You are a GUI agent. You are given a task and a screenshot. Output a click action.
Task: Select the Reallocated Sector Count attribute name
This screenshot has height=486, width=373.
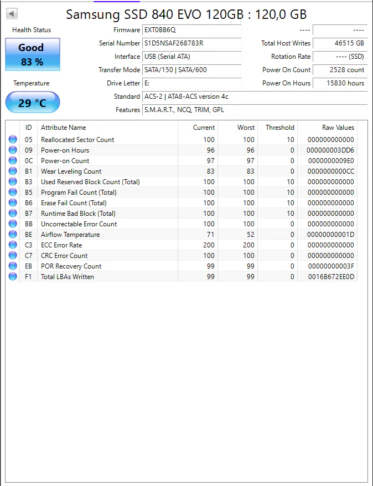(77, 140)
